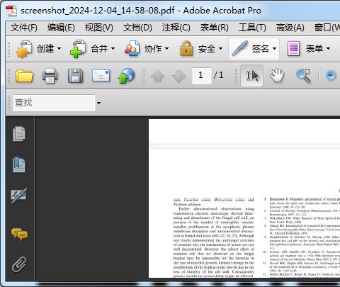Open the Pages thumbnails panel
Image resolution: width=340 pixels, height=287 pixels.
tap(19, 134)
